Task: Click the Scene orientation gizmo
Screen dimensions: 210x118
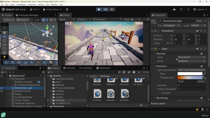Action: [47, 32]
